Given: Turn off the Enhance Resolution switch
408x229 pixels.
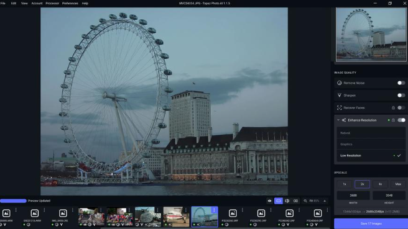Looking at the screenshot, I should click(x=401, y=120).
